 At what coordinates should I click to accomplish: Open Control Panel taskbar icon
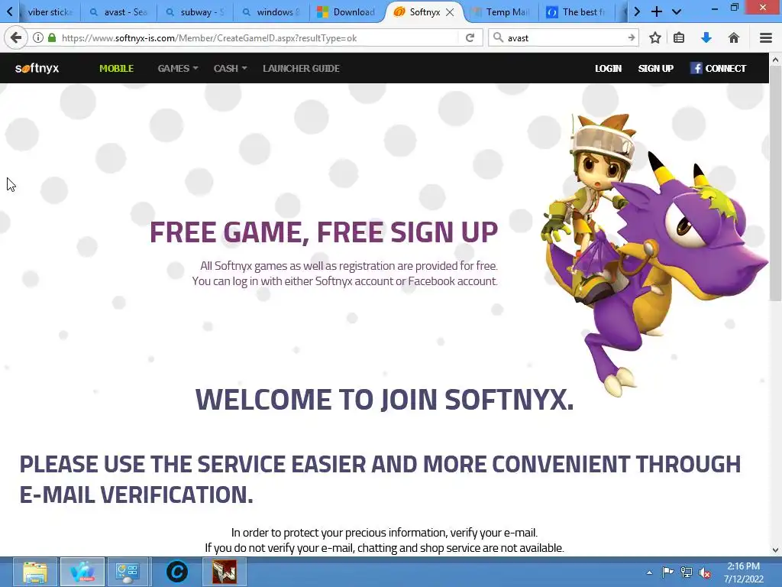pyautogui.click(x=128, y=572)
